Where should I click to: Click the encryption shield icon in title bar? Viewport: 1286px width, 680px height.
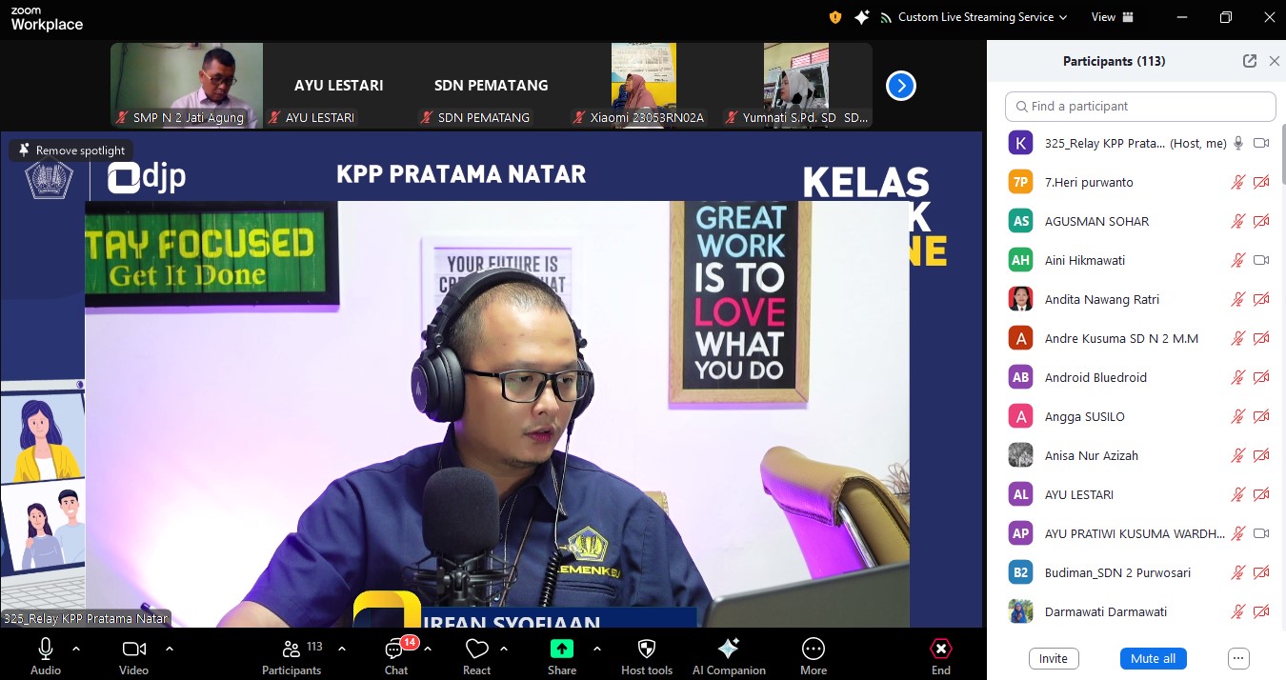(x=835, y=17)
